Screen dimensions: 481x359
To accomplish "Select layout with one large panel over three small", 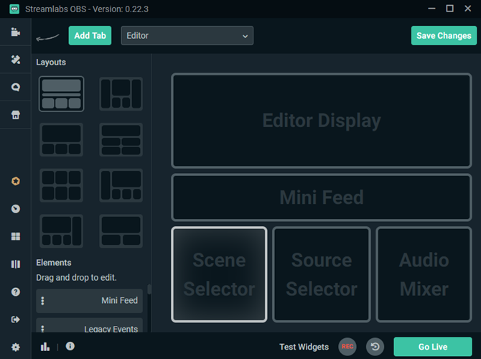I will (61, 139).
